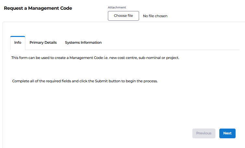Screen dimensions: 245x148
Task: Return to the Info tab content
Action: click(18, 42)
